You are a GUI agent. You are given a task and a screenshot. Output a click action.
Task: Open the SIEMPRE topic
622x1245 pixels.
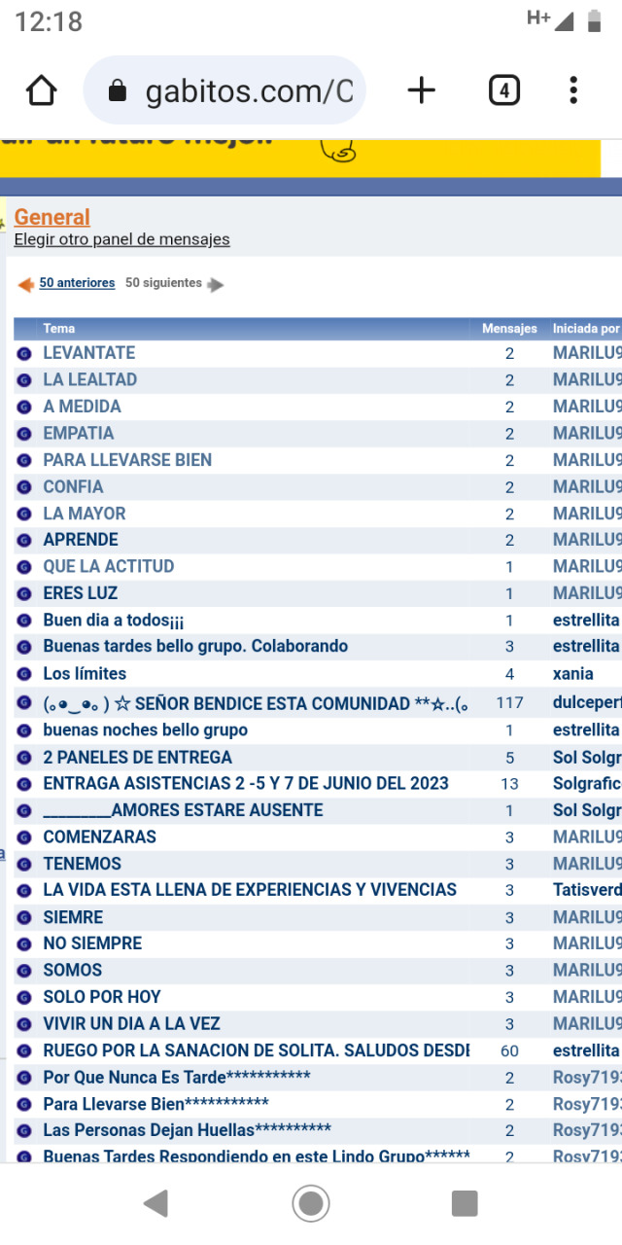coord(73,917)
